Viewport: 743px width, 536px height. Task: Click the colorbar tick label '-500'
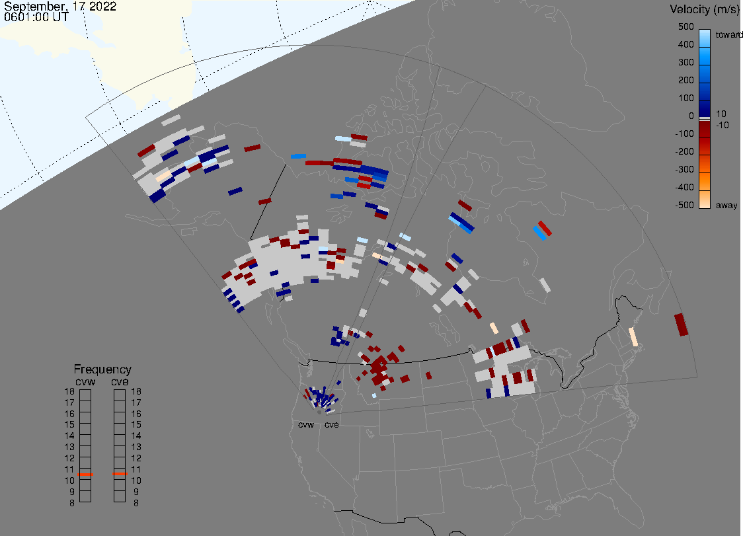point(684,205)
